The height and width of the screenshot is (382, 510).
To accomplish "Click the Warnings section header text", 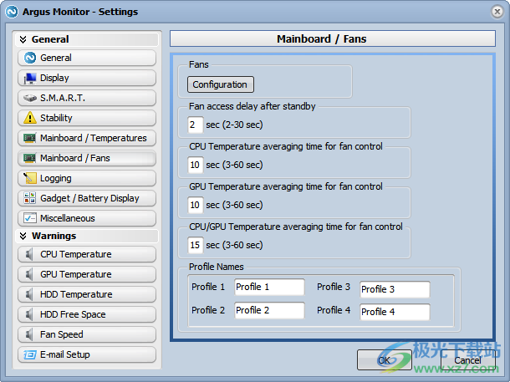I will 54,236.
